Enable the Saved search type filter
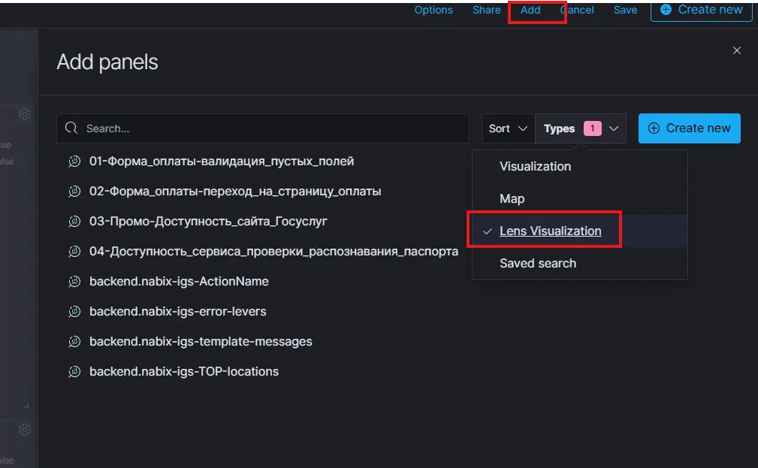The height and width of the screenshot is (468, 758). [538, 264]
